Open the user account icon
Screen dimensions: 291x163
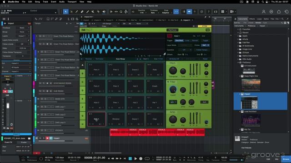264,12
